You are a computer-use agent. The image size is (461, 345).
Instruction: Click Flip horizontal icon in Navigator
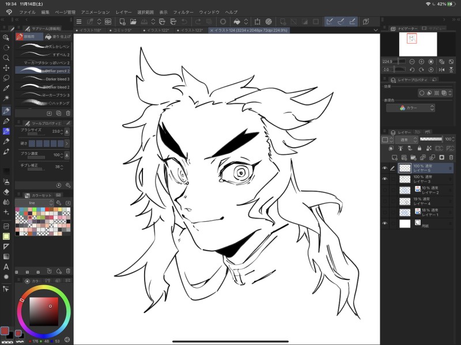[x=441, y=70]
